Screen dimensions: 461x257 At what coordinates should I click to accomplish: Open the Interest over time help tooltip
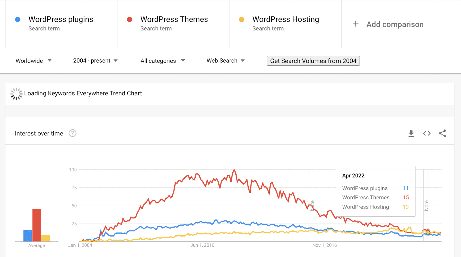[73, 133]
